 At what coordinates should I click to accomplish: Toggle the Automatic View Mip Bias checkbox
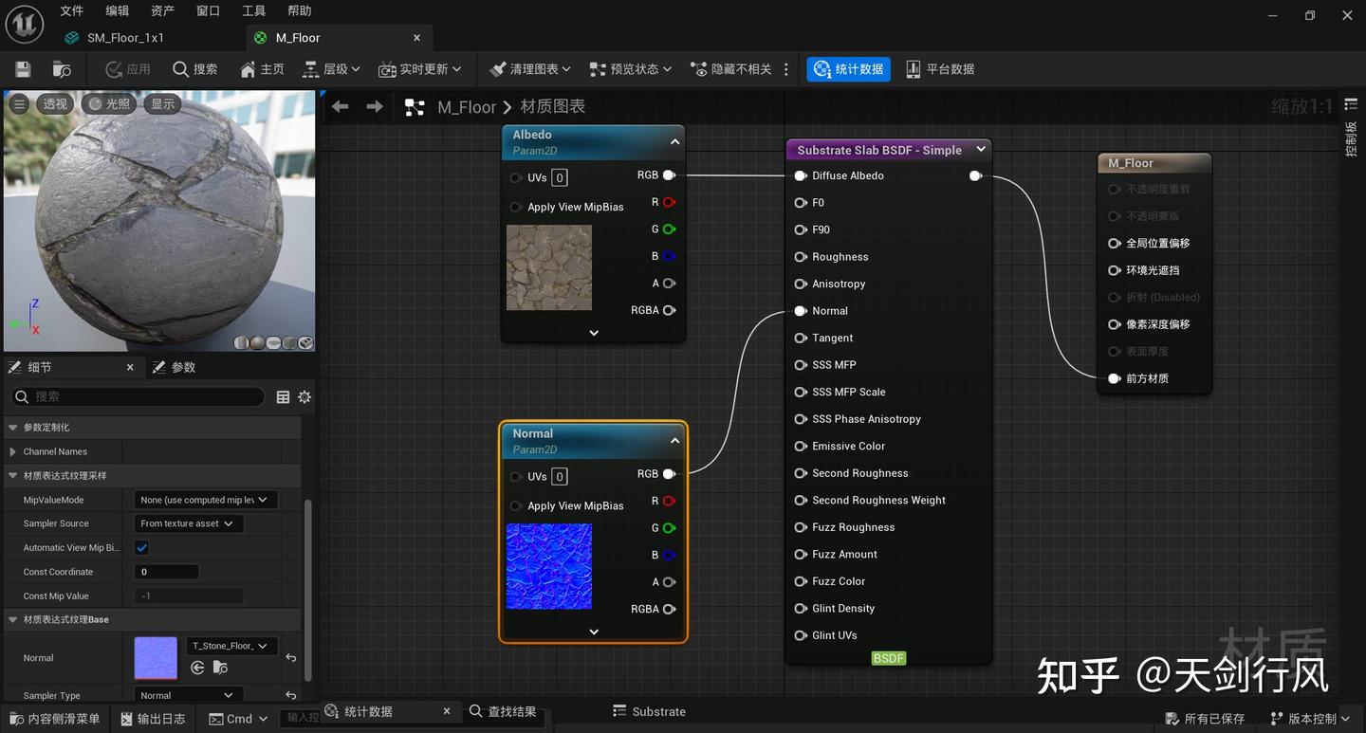[142, 548]
